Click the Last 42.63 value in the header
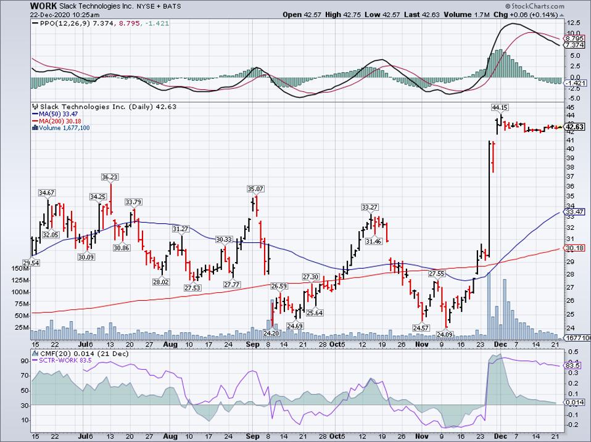Screen dimensions: 591x442 click(x=421, y=15)
